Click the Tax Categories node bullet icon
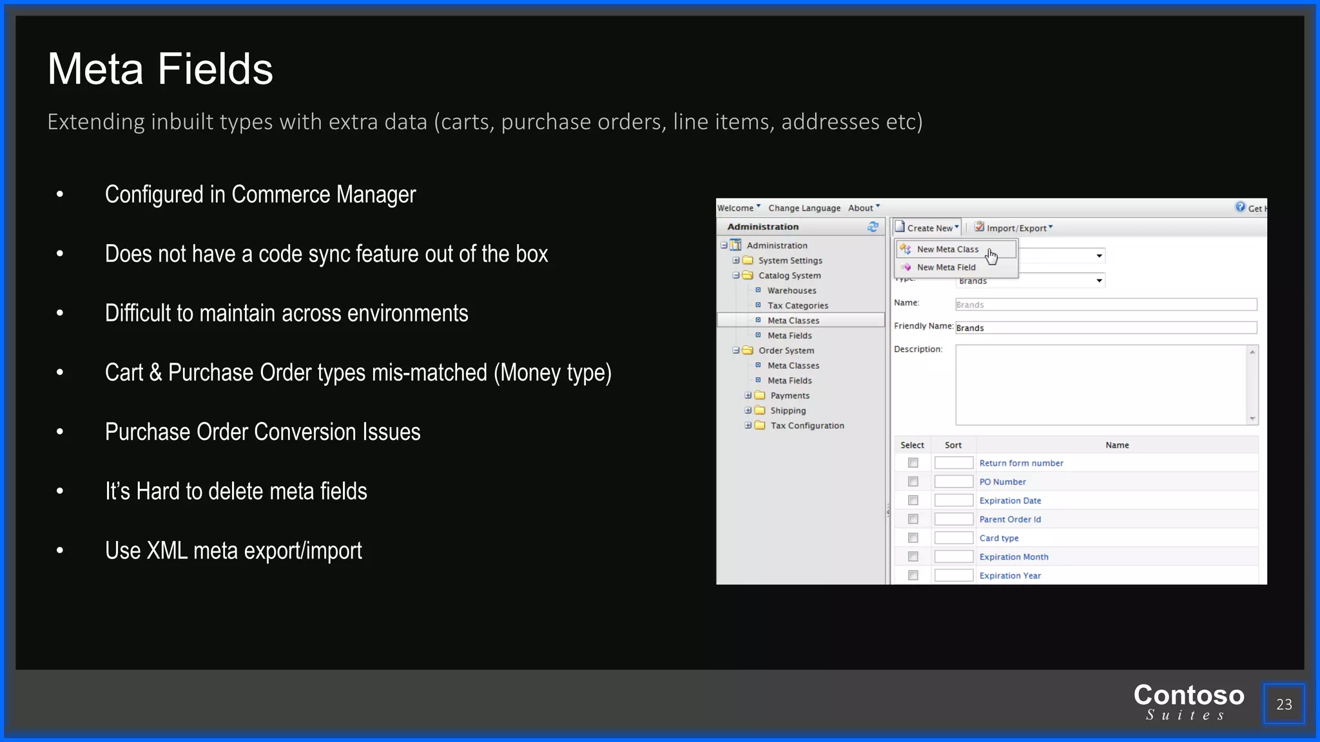 [x=758, y=305]
